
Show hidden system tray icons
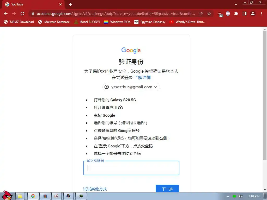[228, 196]
